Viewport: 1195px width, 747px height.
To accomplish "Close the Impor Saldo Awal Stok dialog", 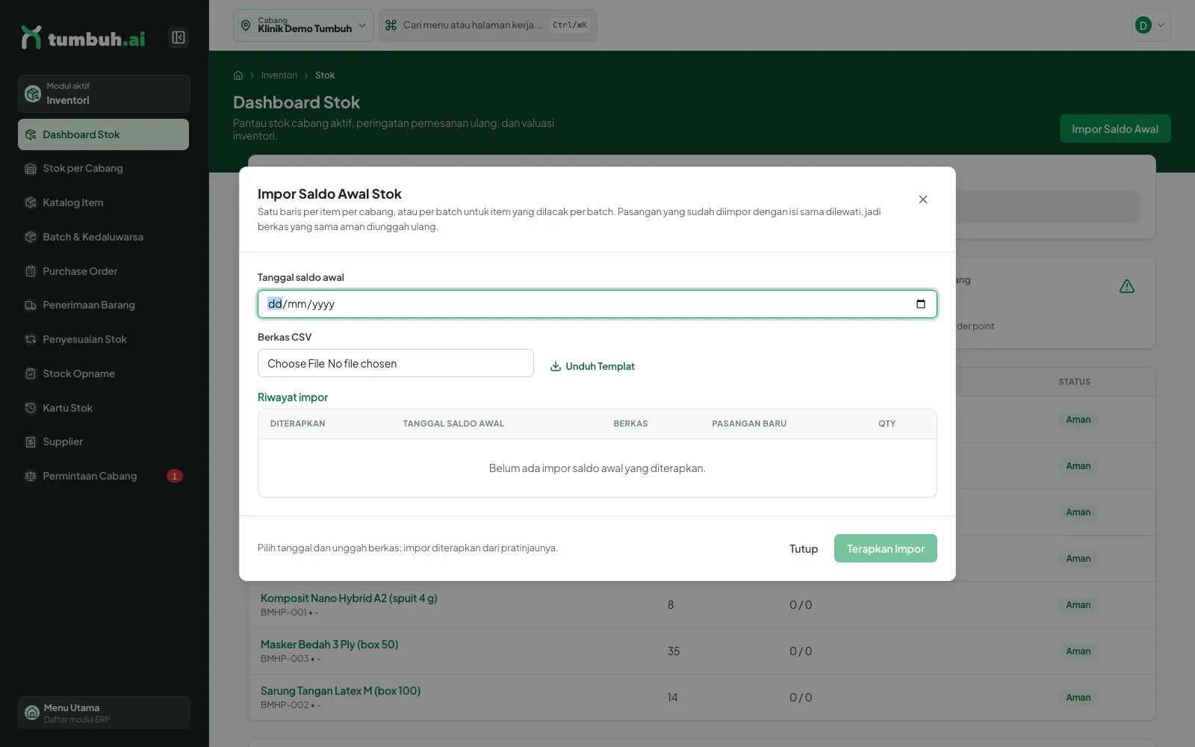I will [923, 199].
